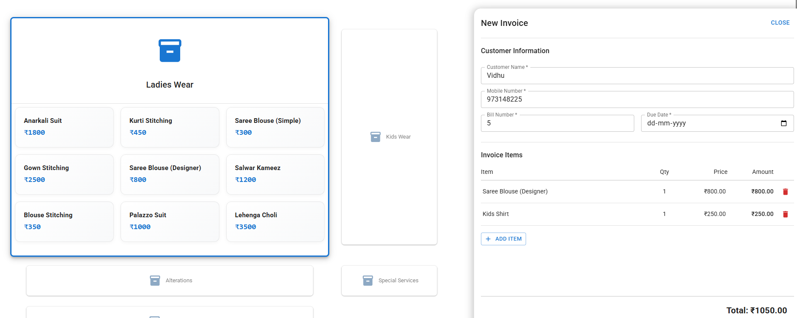This screenshot has width=797, height=318.
Task: Focus the Customer Name field
Action: pyautogui.click(x=637, y=76)
